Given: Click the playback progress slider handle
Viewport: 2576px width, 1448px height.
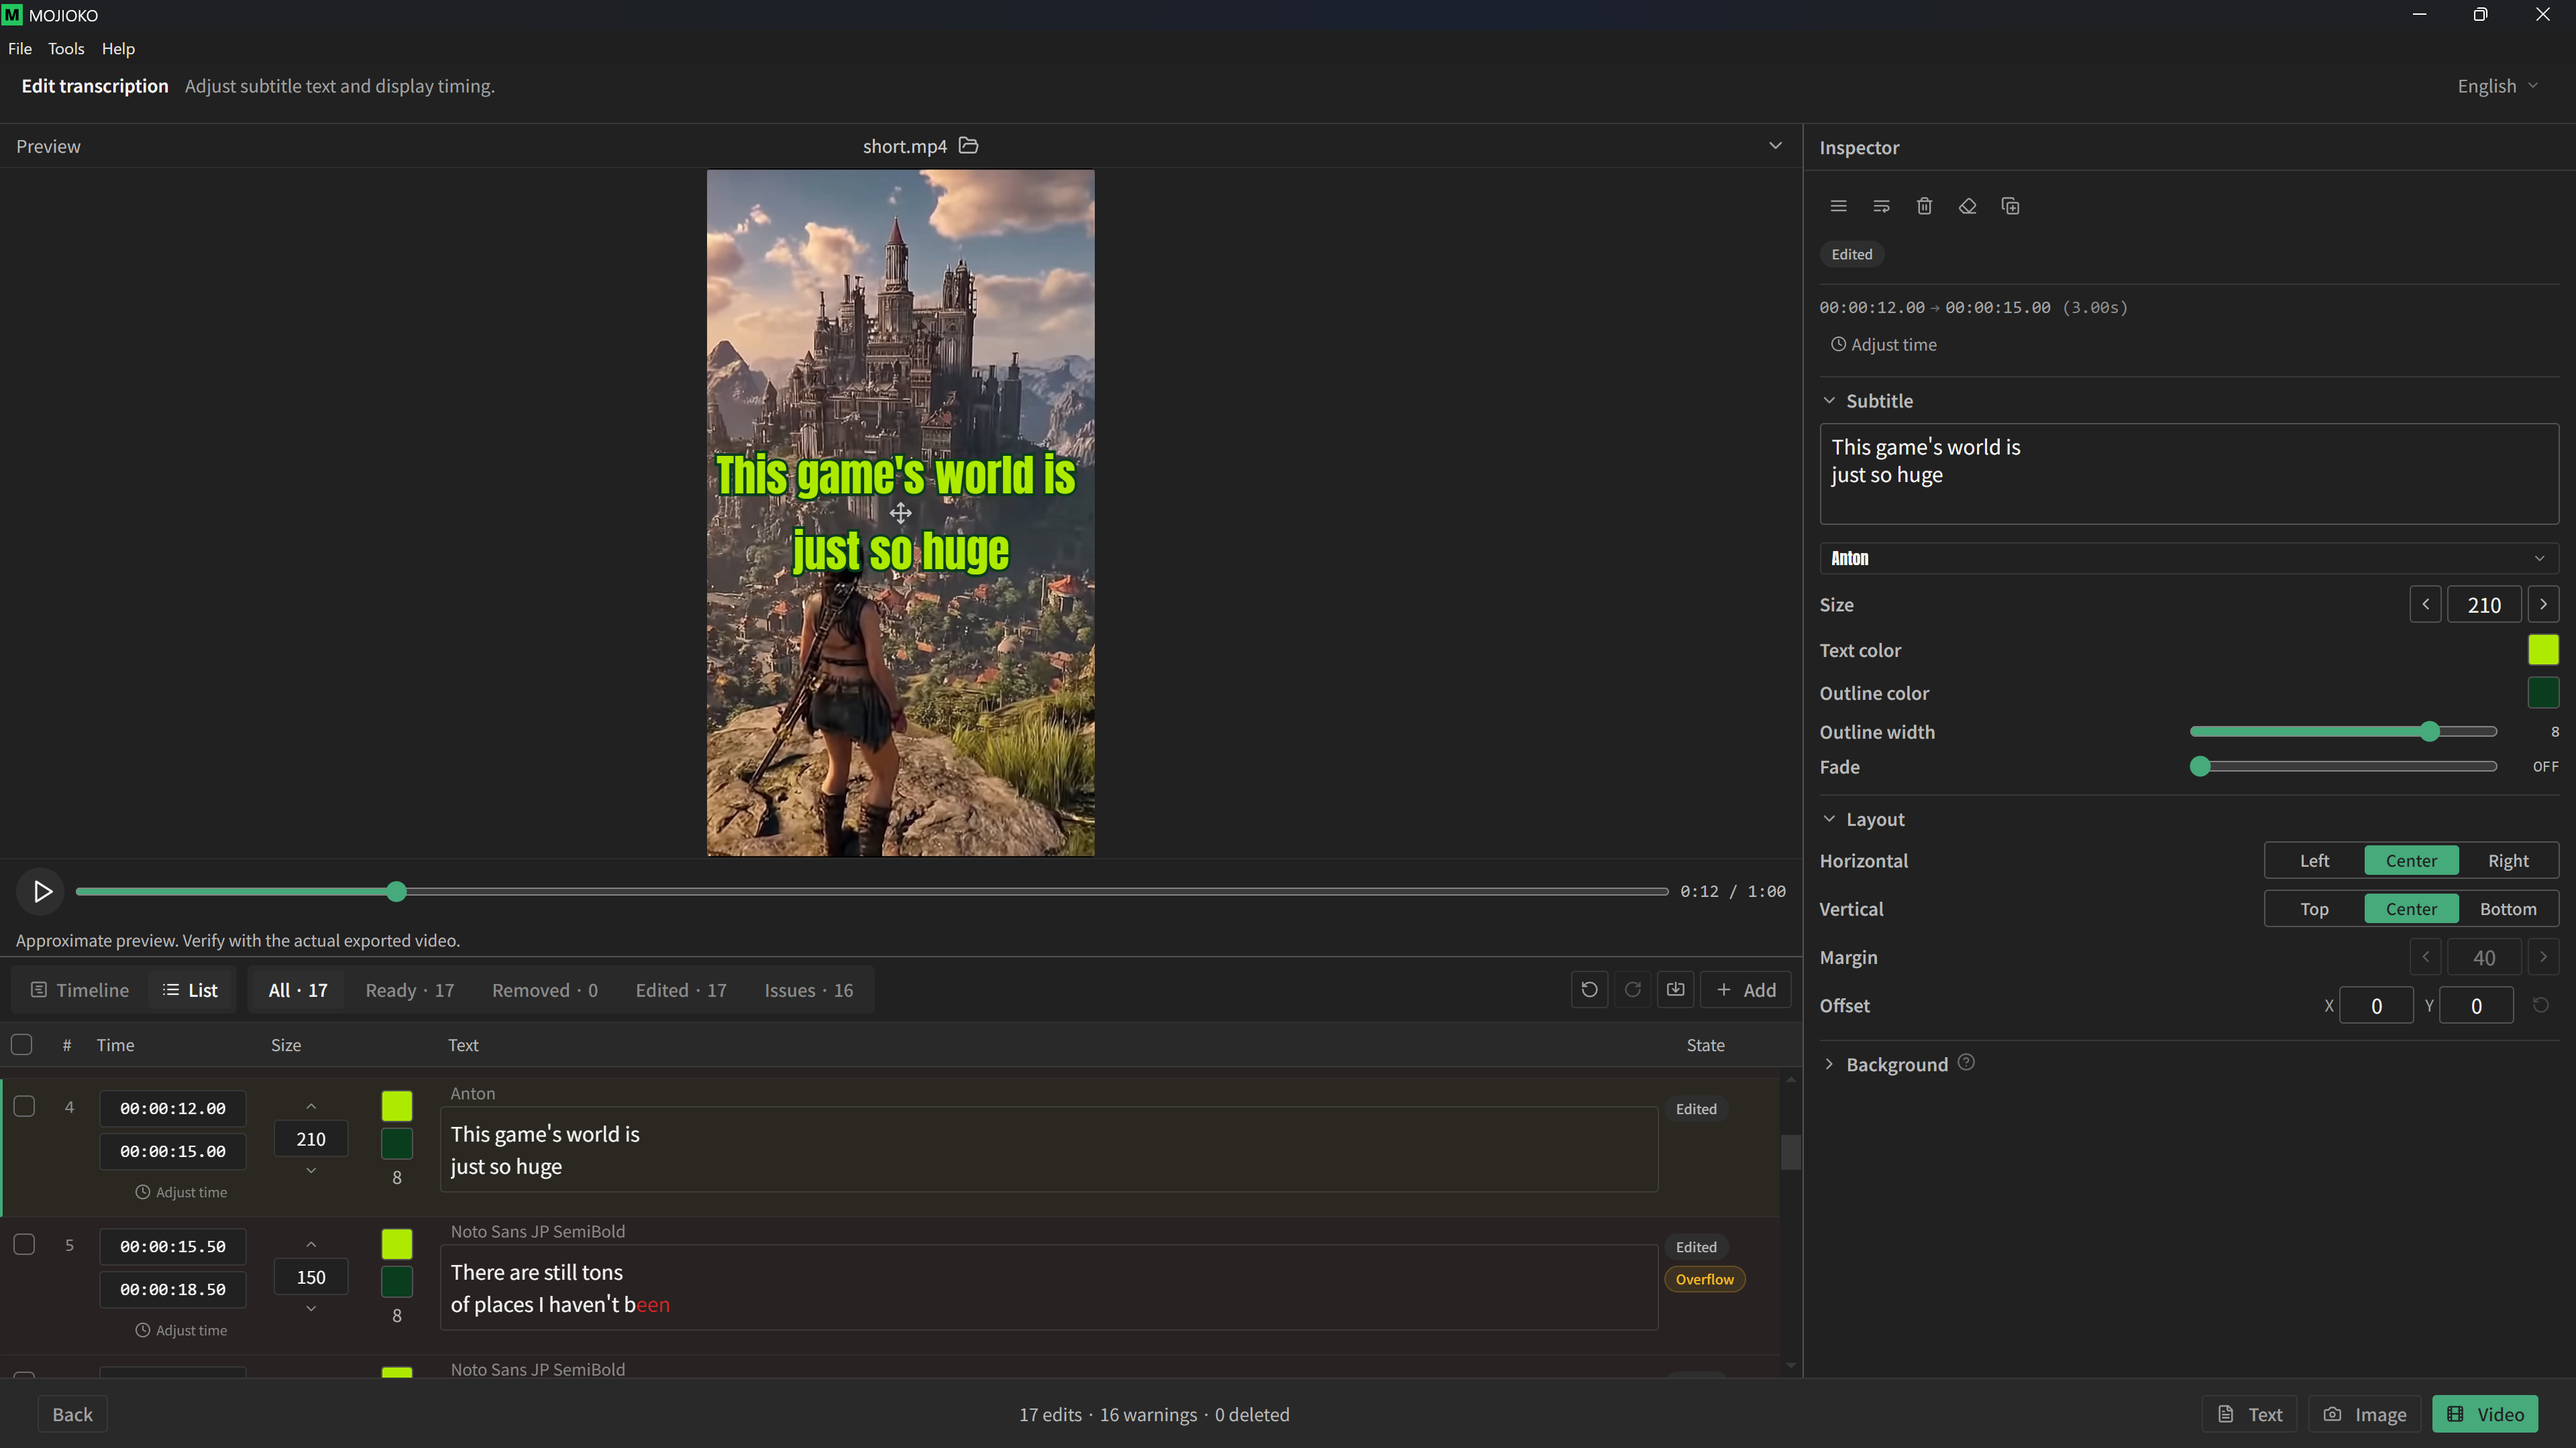Looking at the screenshot, I should (396, 892).
